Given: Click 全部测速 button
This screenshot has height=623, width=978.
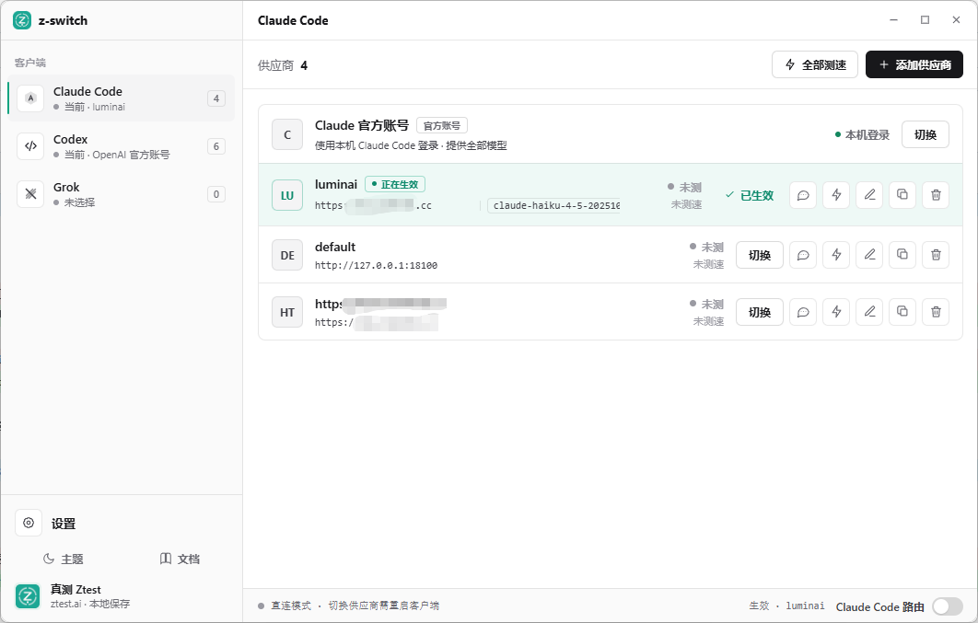Looking at the screenshot, I should pos(815,64).
